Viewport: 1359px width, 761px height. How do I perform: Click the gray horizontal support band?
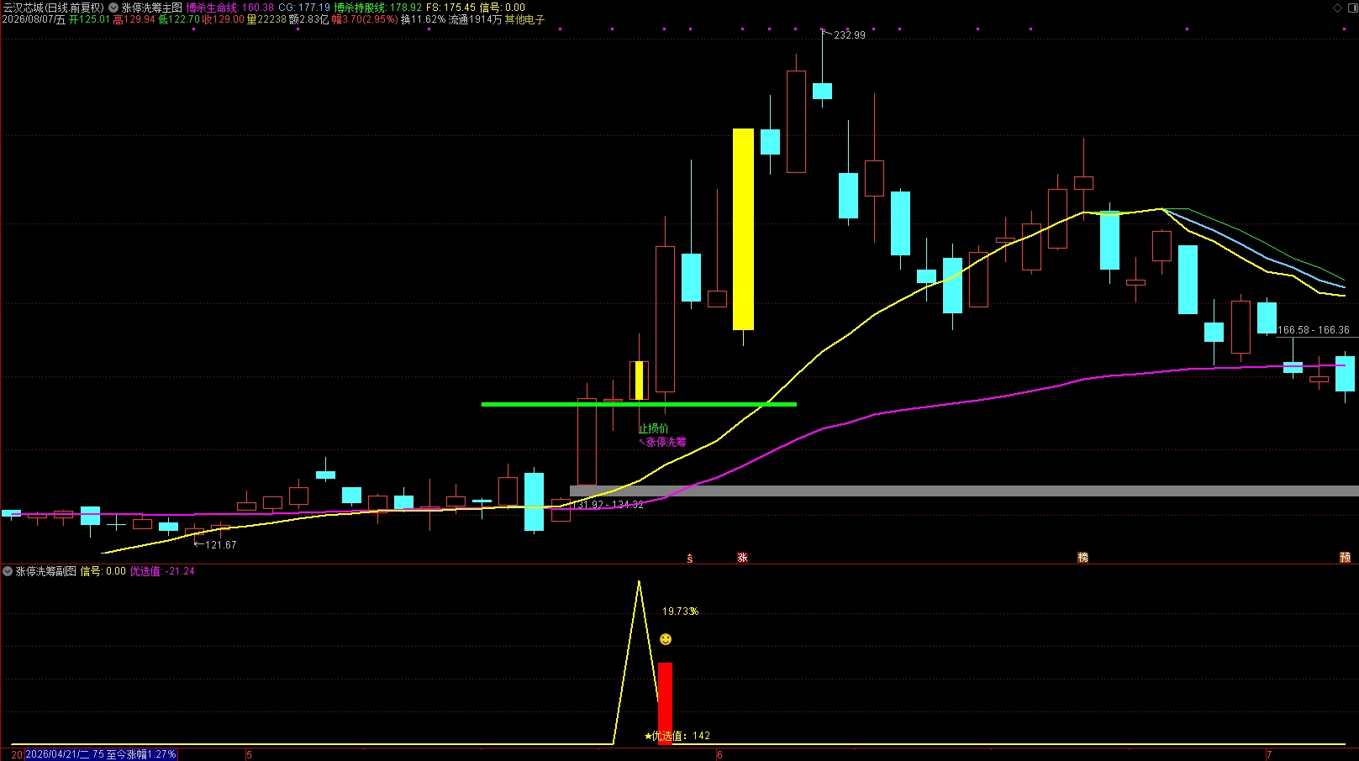tap(964, 491)
